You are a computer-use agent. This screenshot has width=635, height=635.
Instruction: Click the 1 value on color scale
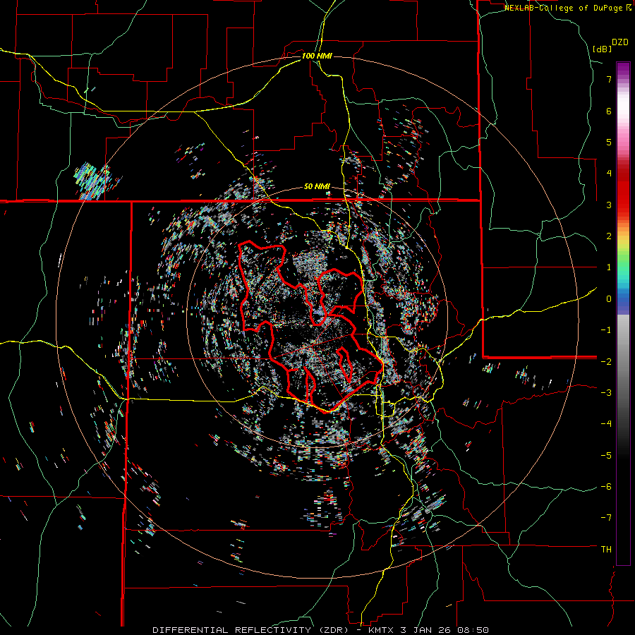point(609,267)
